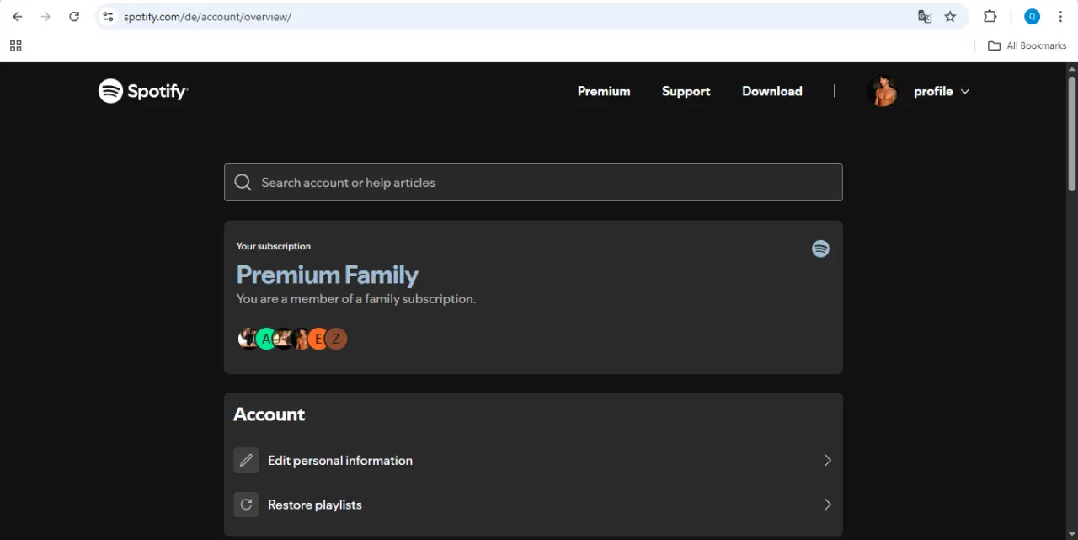Image resolution: width=1078 pixels, height=540 pixels.
Task: Bookmark this page with the star icon
Action: coord(950,17)
